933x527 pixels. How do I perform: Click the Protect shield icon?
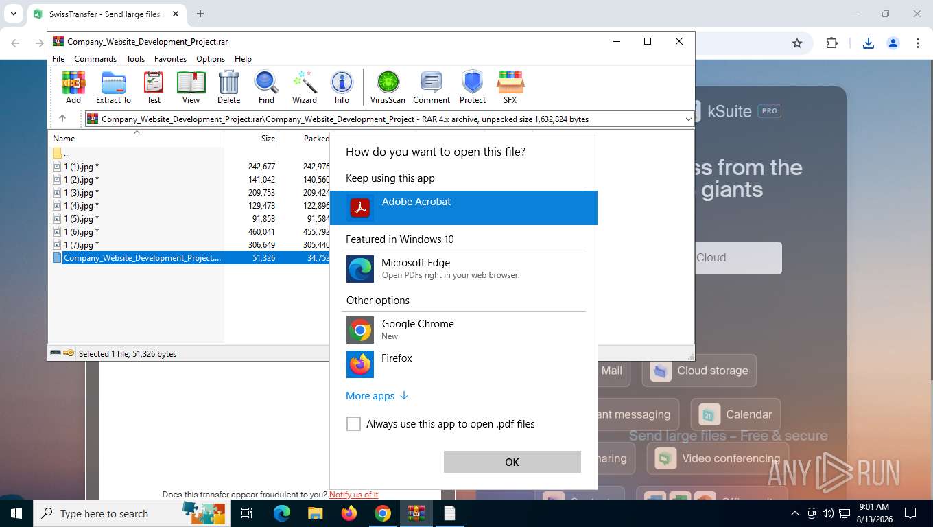click(x=473, y=87)
